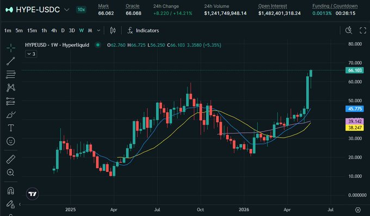Open the emoji icons tool
The width and height of the screenshot is (370, 216).
[x=11, y=141]
